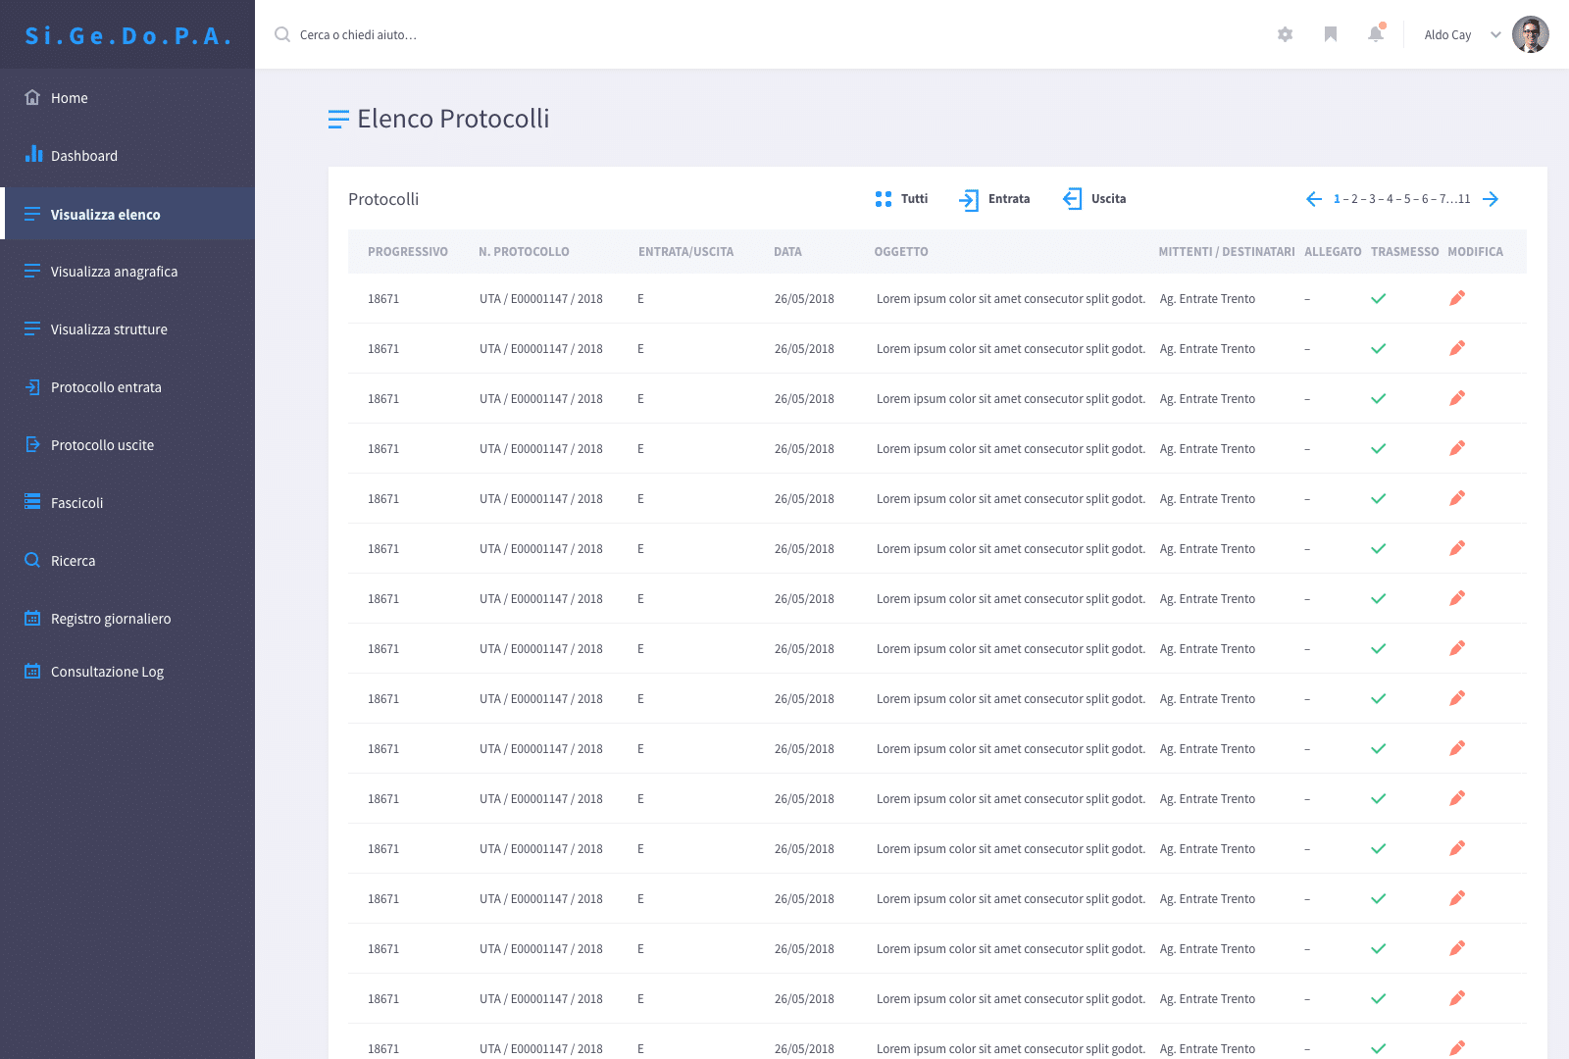Click the user avatar photo

1530,34
